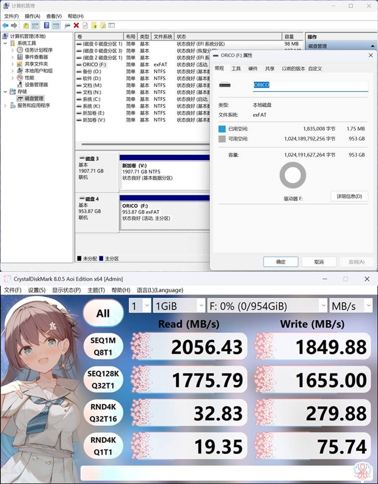The height and width of the screenshot is (484, 378).
Task: Click the drive icon in ORICO properties dialog
Action: 225,85
